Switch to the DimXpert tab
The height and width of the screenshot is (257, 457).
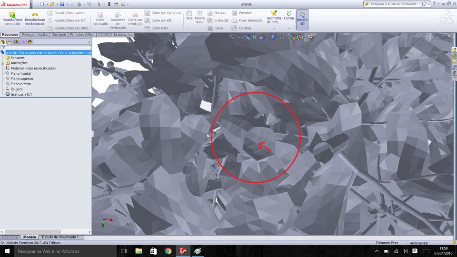[59, 35]
